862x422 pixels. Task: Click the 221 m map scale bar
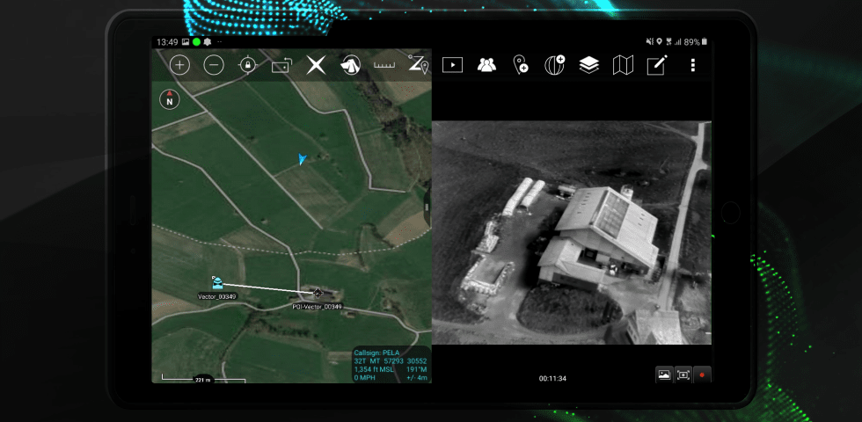tap(203, 379)
